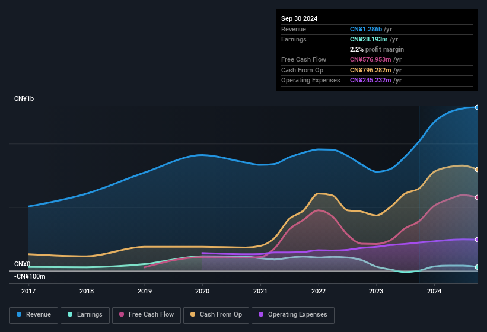Toggle the Earnings legend button
Screen dimensions: 487x332
pos(85,315)
